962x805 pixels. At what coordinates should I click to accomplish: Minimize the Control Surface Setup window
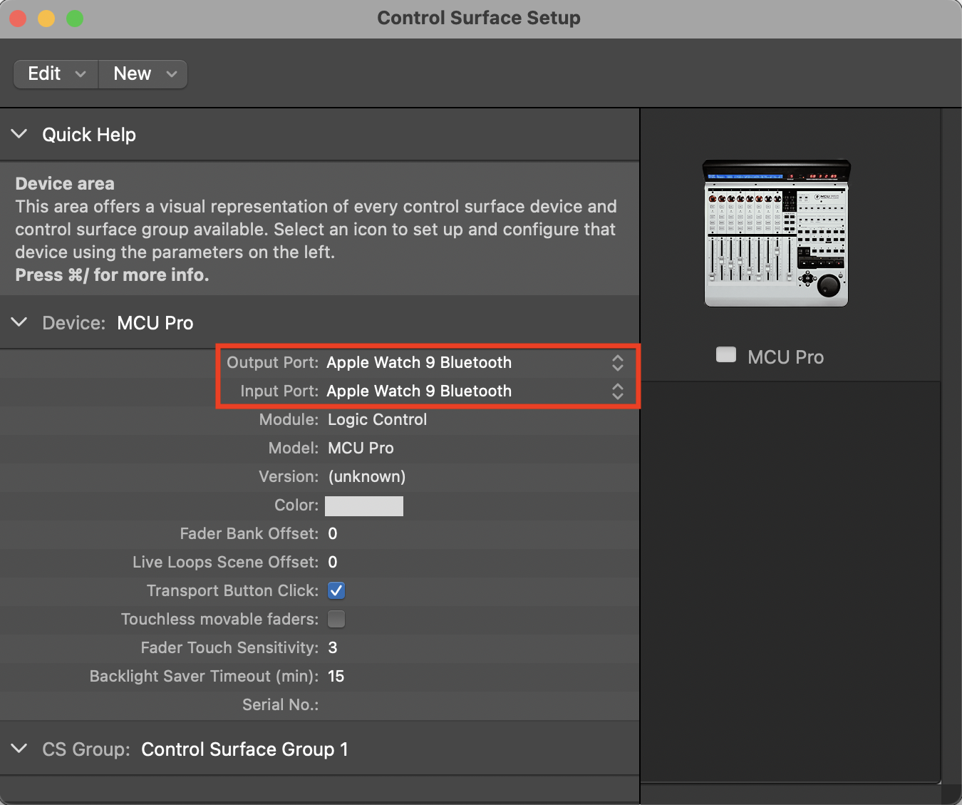tap(46, 19)
